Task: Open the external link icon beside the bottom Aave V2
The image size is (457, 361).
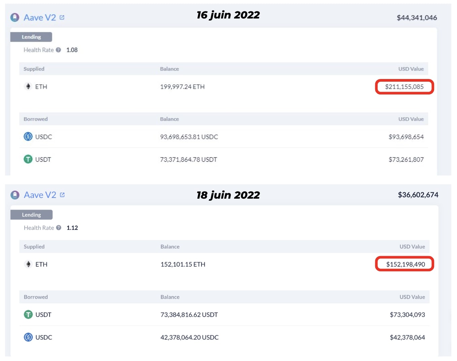Action: pyautogui.click(x=62, y=195)
